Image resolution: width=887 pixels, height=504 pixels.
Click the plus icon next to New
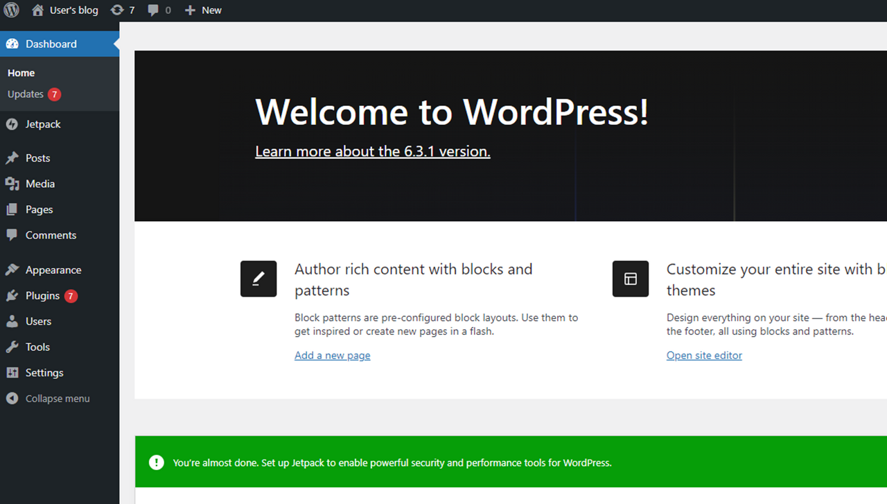tap(190, 10)
